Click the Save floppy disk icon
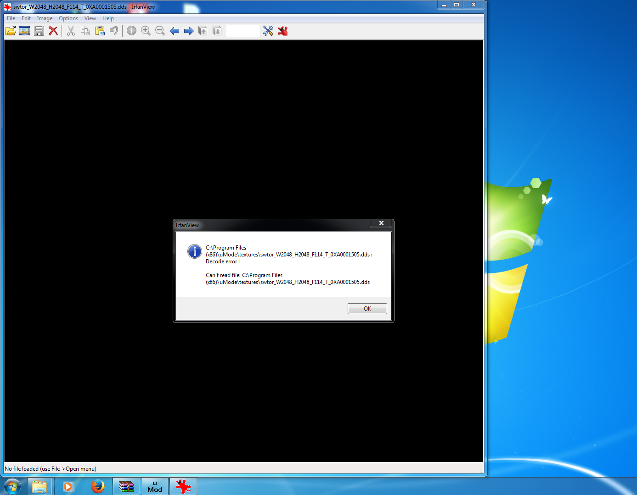This screenshot has width=637, height=495. 39,31
